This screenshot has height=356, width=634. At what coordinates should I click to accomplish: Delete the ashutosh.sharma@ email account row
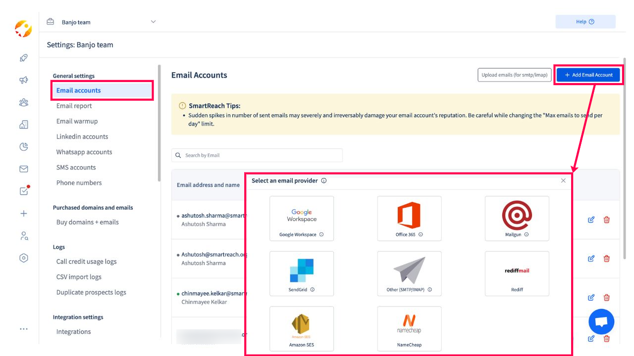[606, 220]
